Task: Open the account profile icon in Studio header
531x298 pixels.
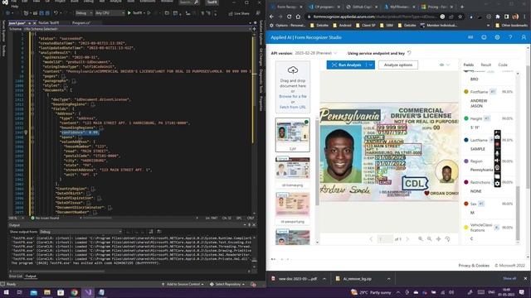Action: tap(524, 37)
